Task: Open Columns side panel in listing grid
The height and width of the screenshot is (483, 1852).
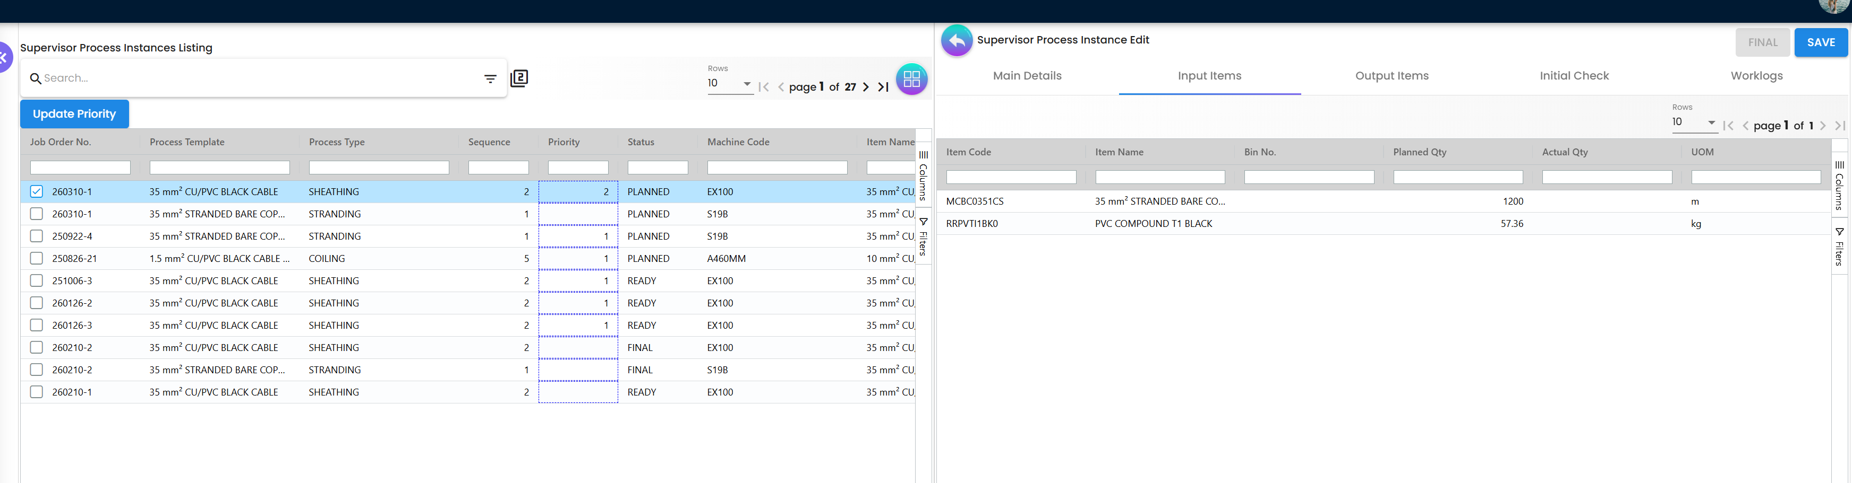Action: coord(923,175)
